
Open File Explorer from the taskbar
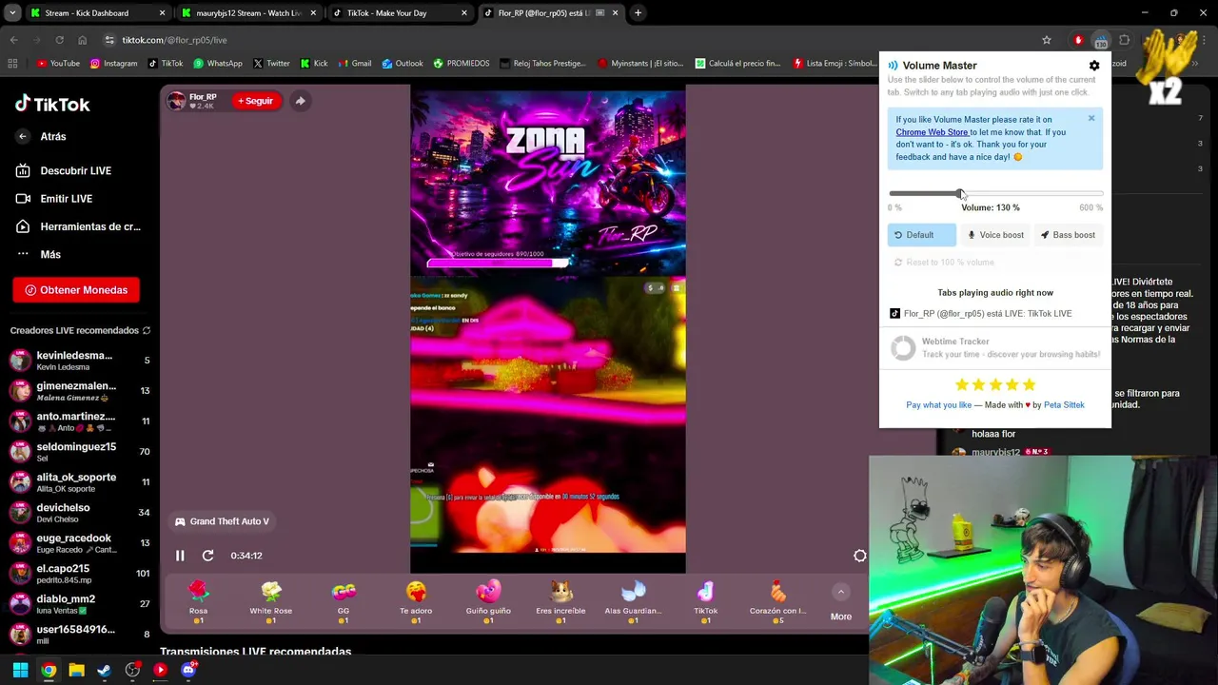coord(76,670)
